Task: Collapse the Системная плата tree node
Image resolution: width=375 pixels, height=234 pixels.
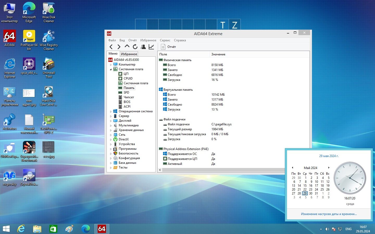Action: pos(111,69)
